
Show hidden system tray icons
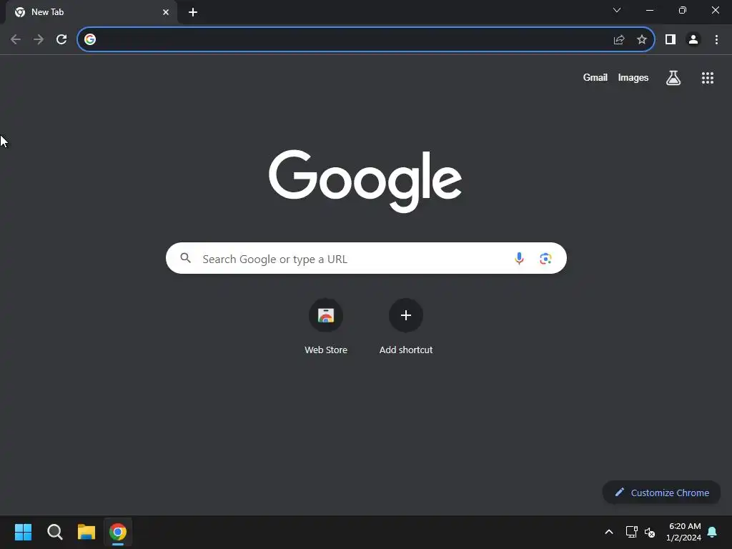(x=609, y=532)
